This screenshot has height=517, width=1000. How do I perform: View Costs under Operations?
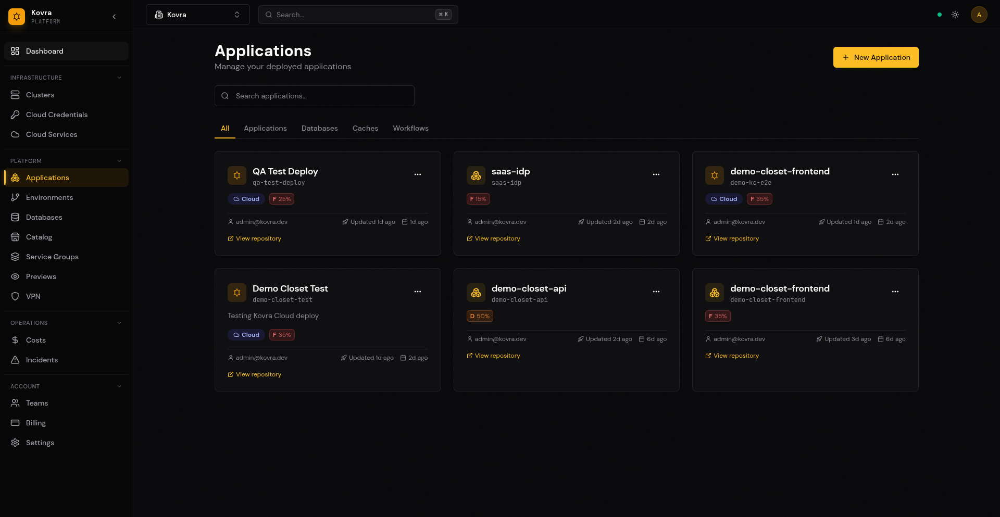[x=66, y=340]
